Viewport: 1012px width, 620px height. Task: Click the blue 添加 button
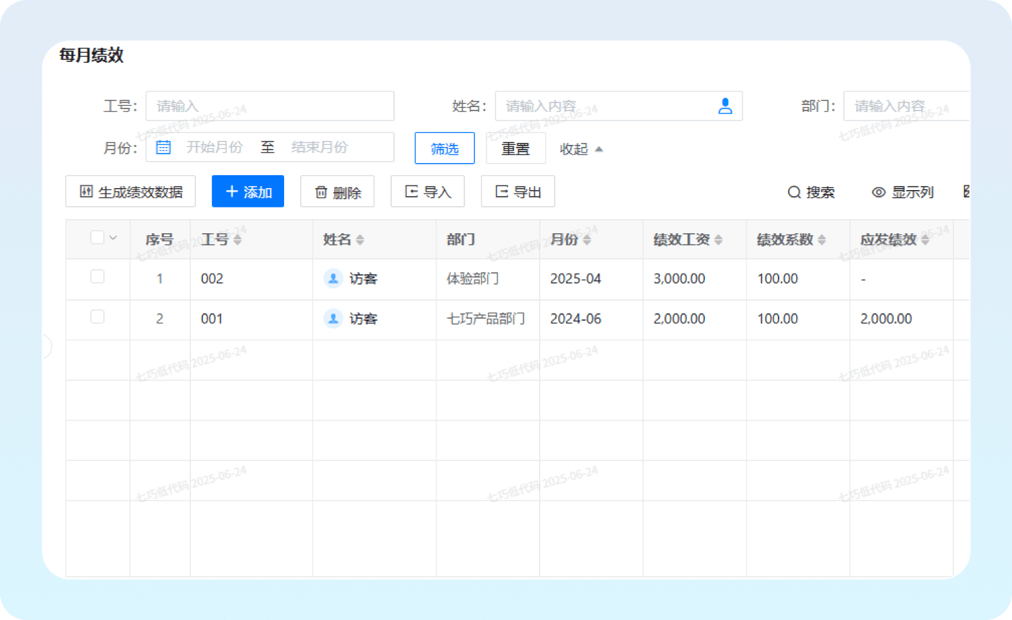click(248, 191)
